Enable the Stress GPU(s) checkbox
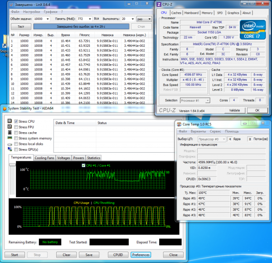 [17, 149]
